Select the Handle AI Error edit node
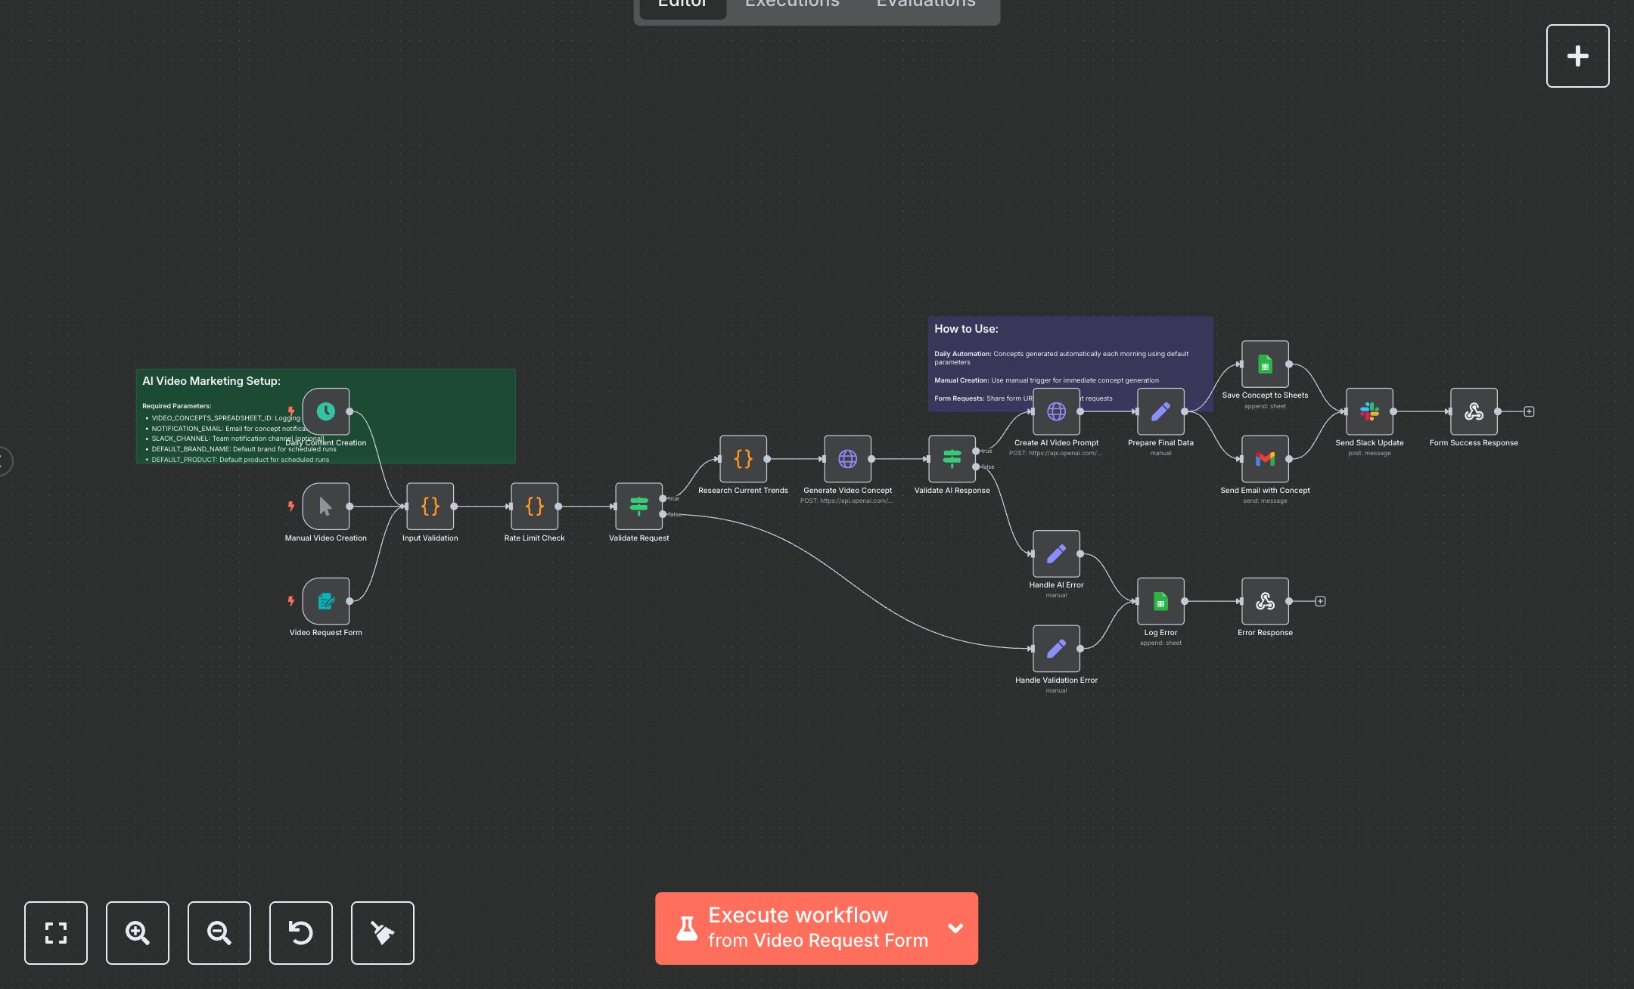Screen dimensions: 1634x989 [1056, 553]
